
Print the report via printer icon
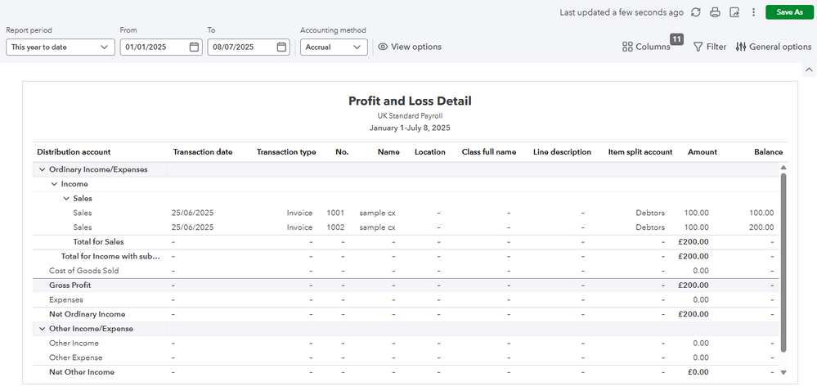[716, 12]
